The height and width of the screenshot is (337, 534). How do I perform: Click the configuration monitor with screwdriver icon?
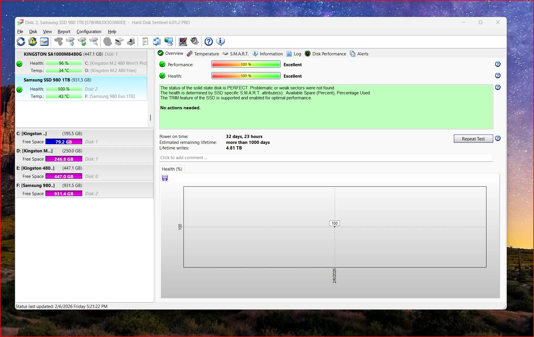(x=183, y=42)
